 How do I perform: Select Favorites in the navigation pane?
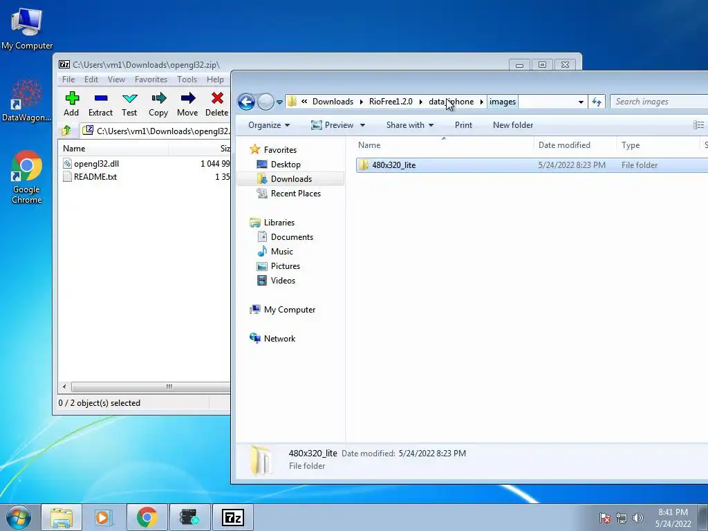[280, 149]
